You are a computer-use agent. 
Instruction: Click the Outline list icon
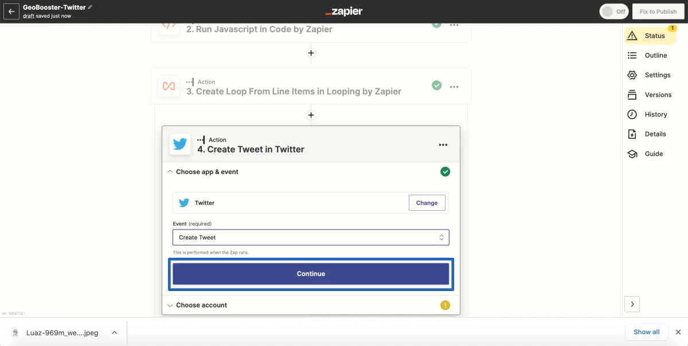coord(632,56)
